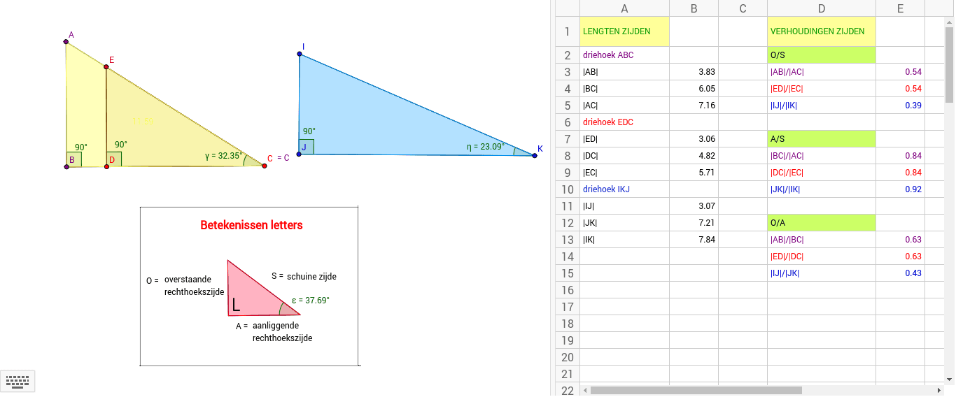
Task: Click cell '|AB|/|BC|' in row 13
Action: tap(822, 240)
